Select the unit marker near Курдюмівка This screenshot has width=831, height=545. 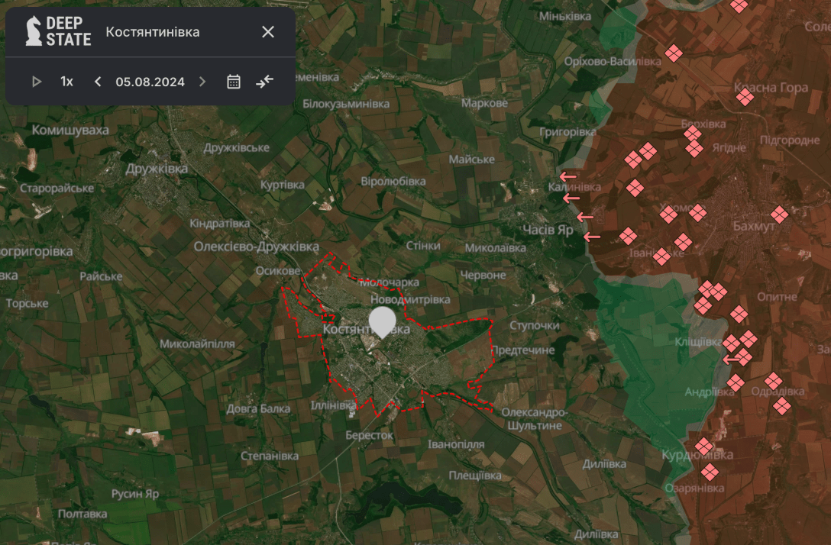point(703,446)
